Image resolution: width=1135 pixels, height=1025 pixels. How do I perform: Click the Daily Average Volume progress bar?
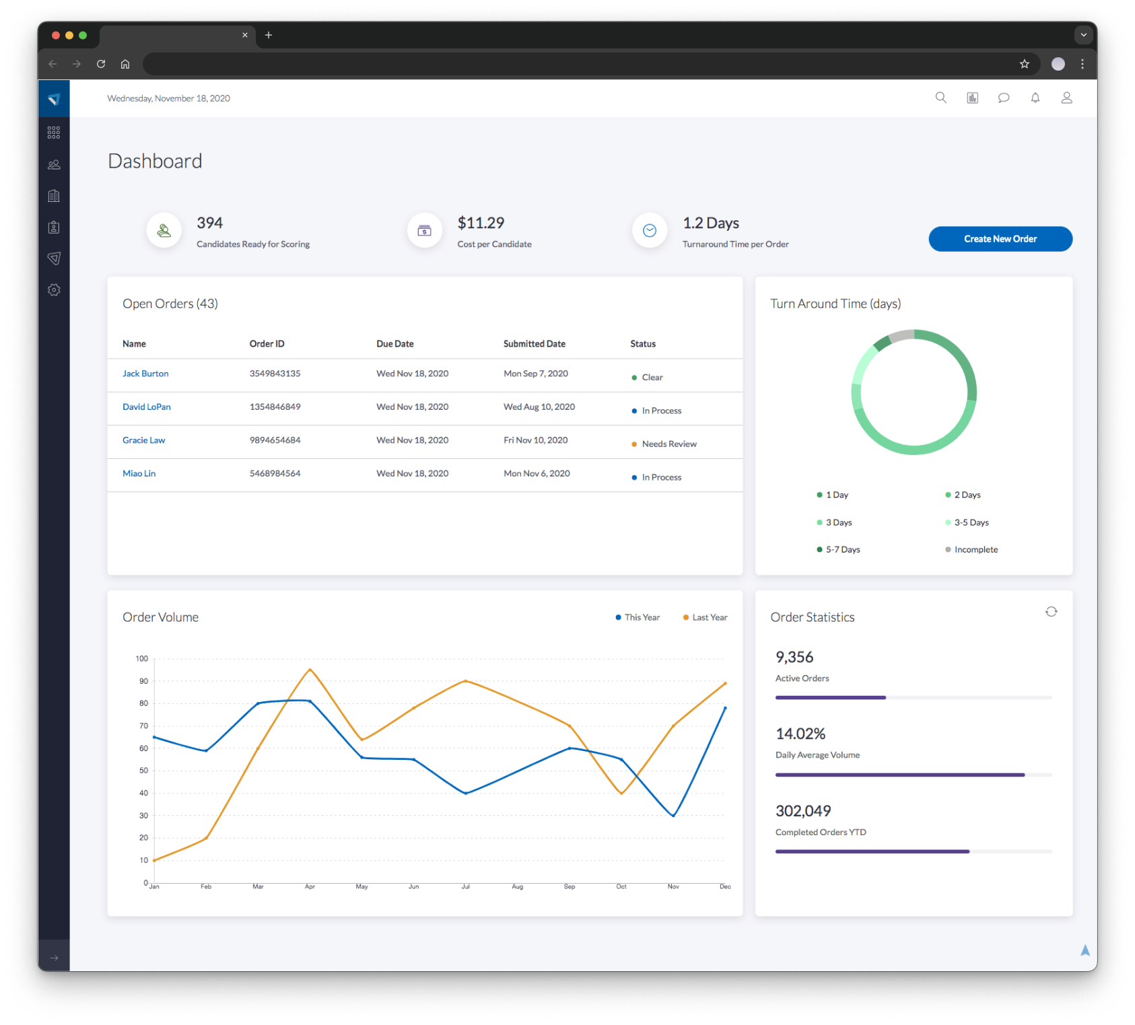click(x=914, y=775)
